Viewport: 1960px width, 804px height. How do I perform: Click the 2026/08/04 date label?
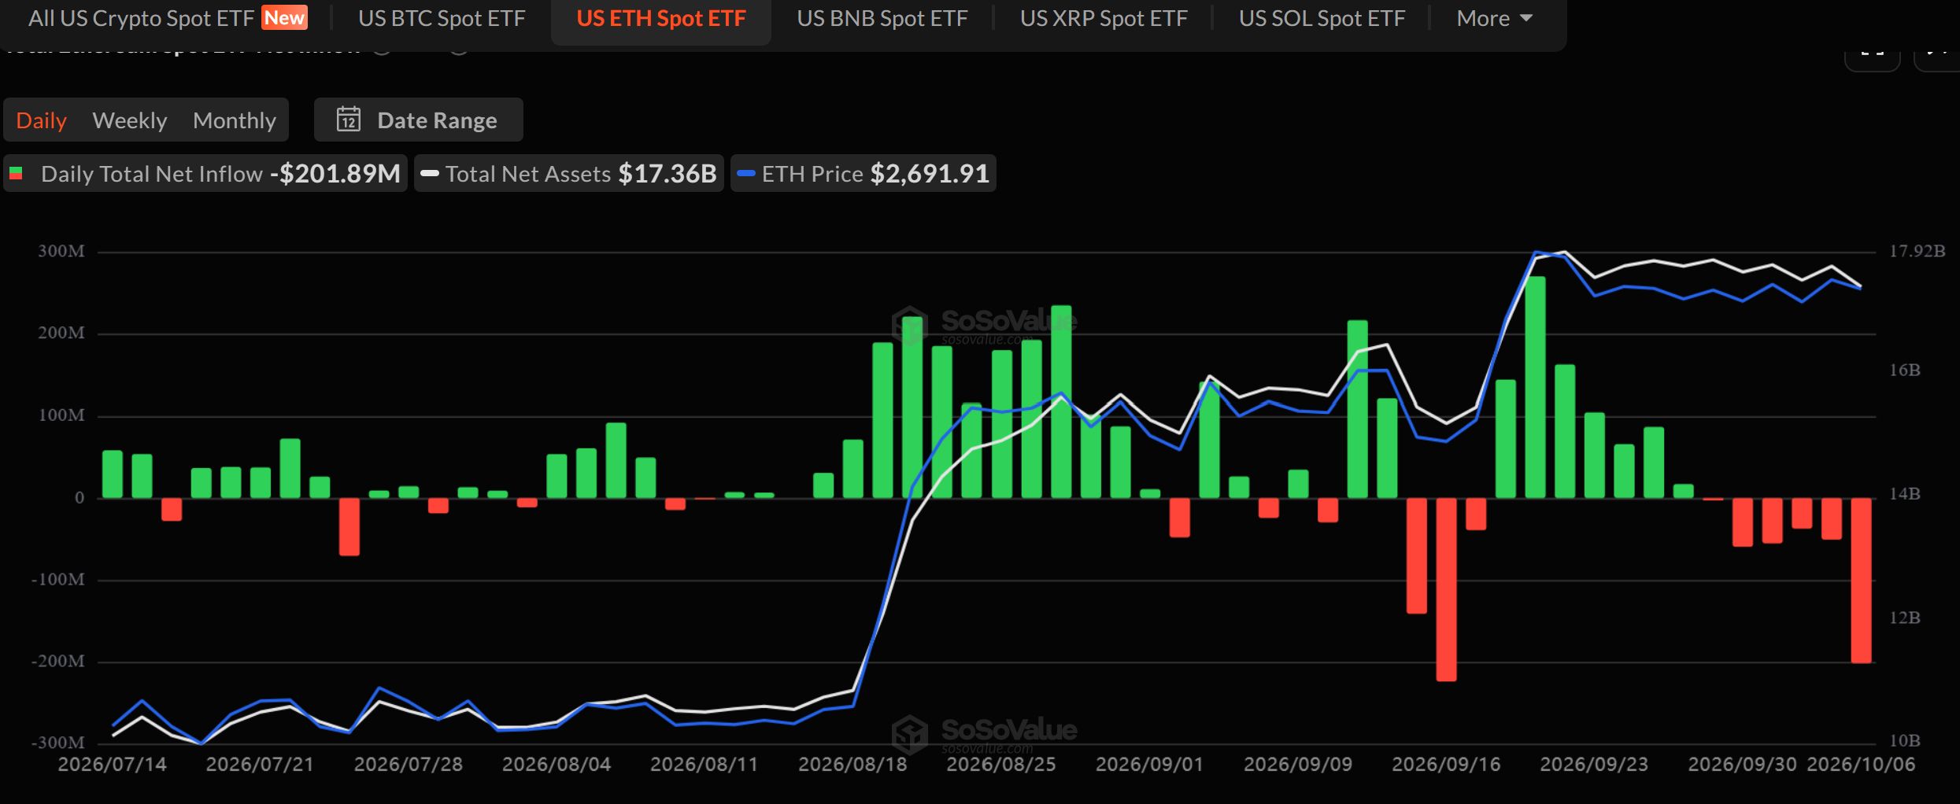coord(557,765)
